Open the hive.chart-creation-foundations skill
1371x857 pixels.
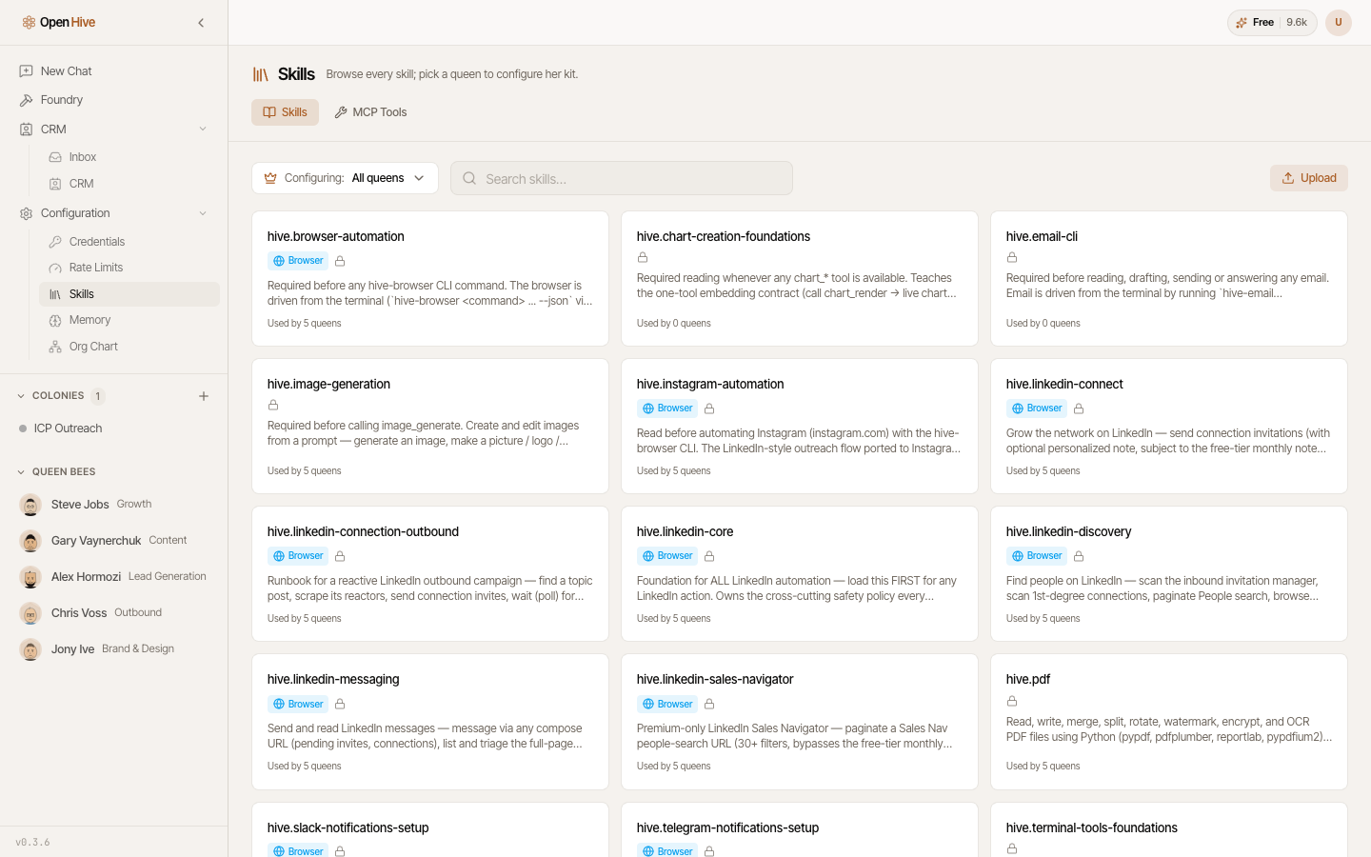click(800, 278)
